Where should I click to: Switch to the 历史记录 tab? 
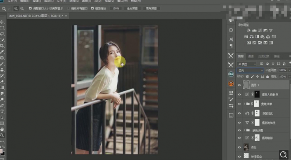[264, 56]
